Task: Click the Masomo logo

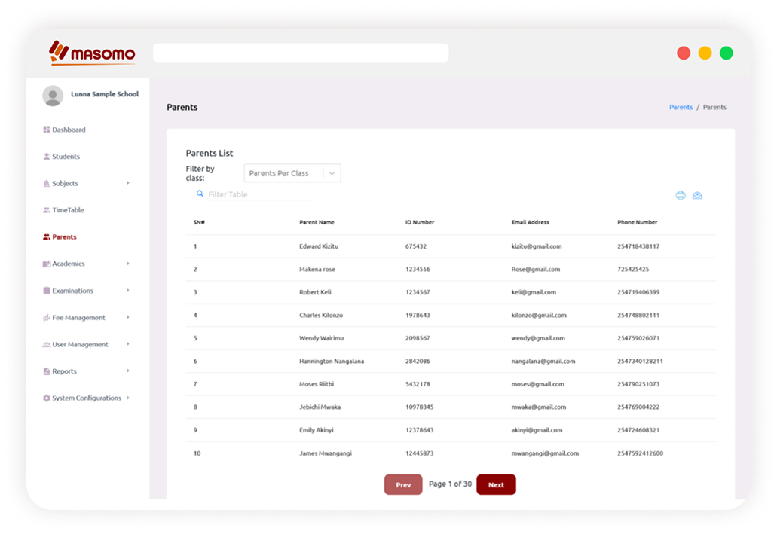Action: (x=92, y=53)
